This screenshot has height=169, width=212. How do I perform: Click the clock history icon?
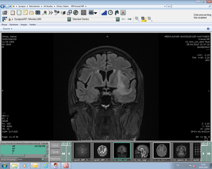110,13
